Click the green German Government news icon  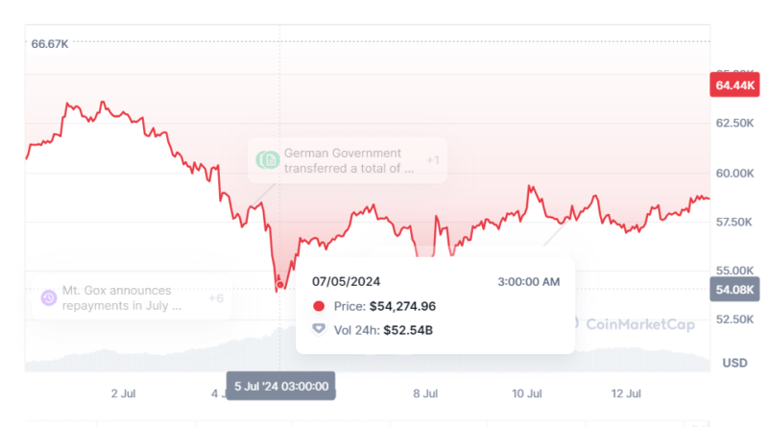[x=268, y=160]
